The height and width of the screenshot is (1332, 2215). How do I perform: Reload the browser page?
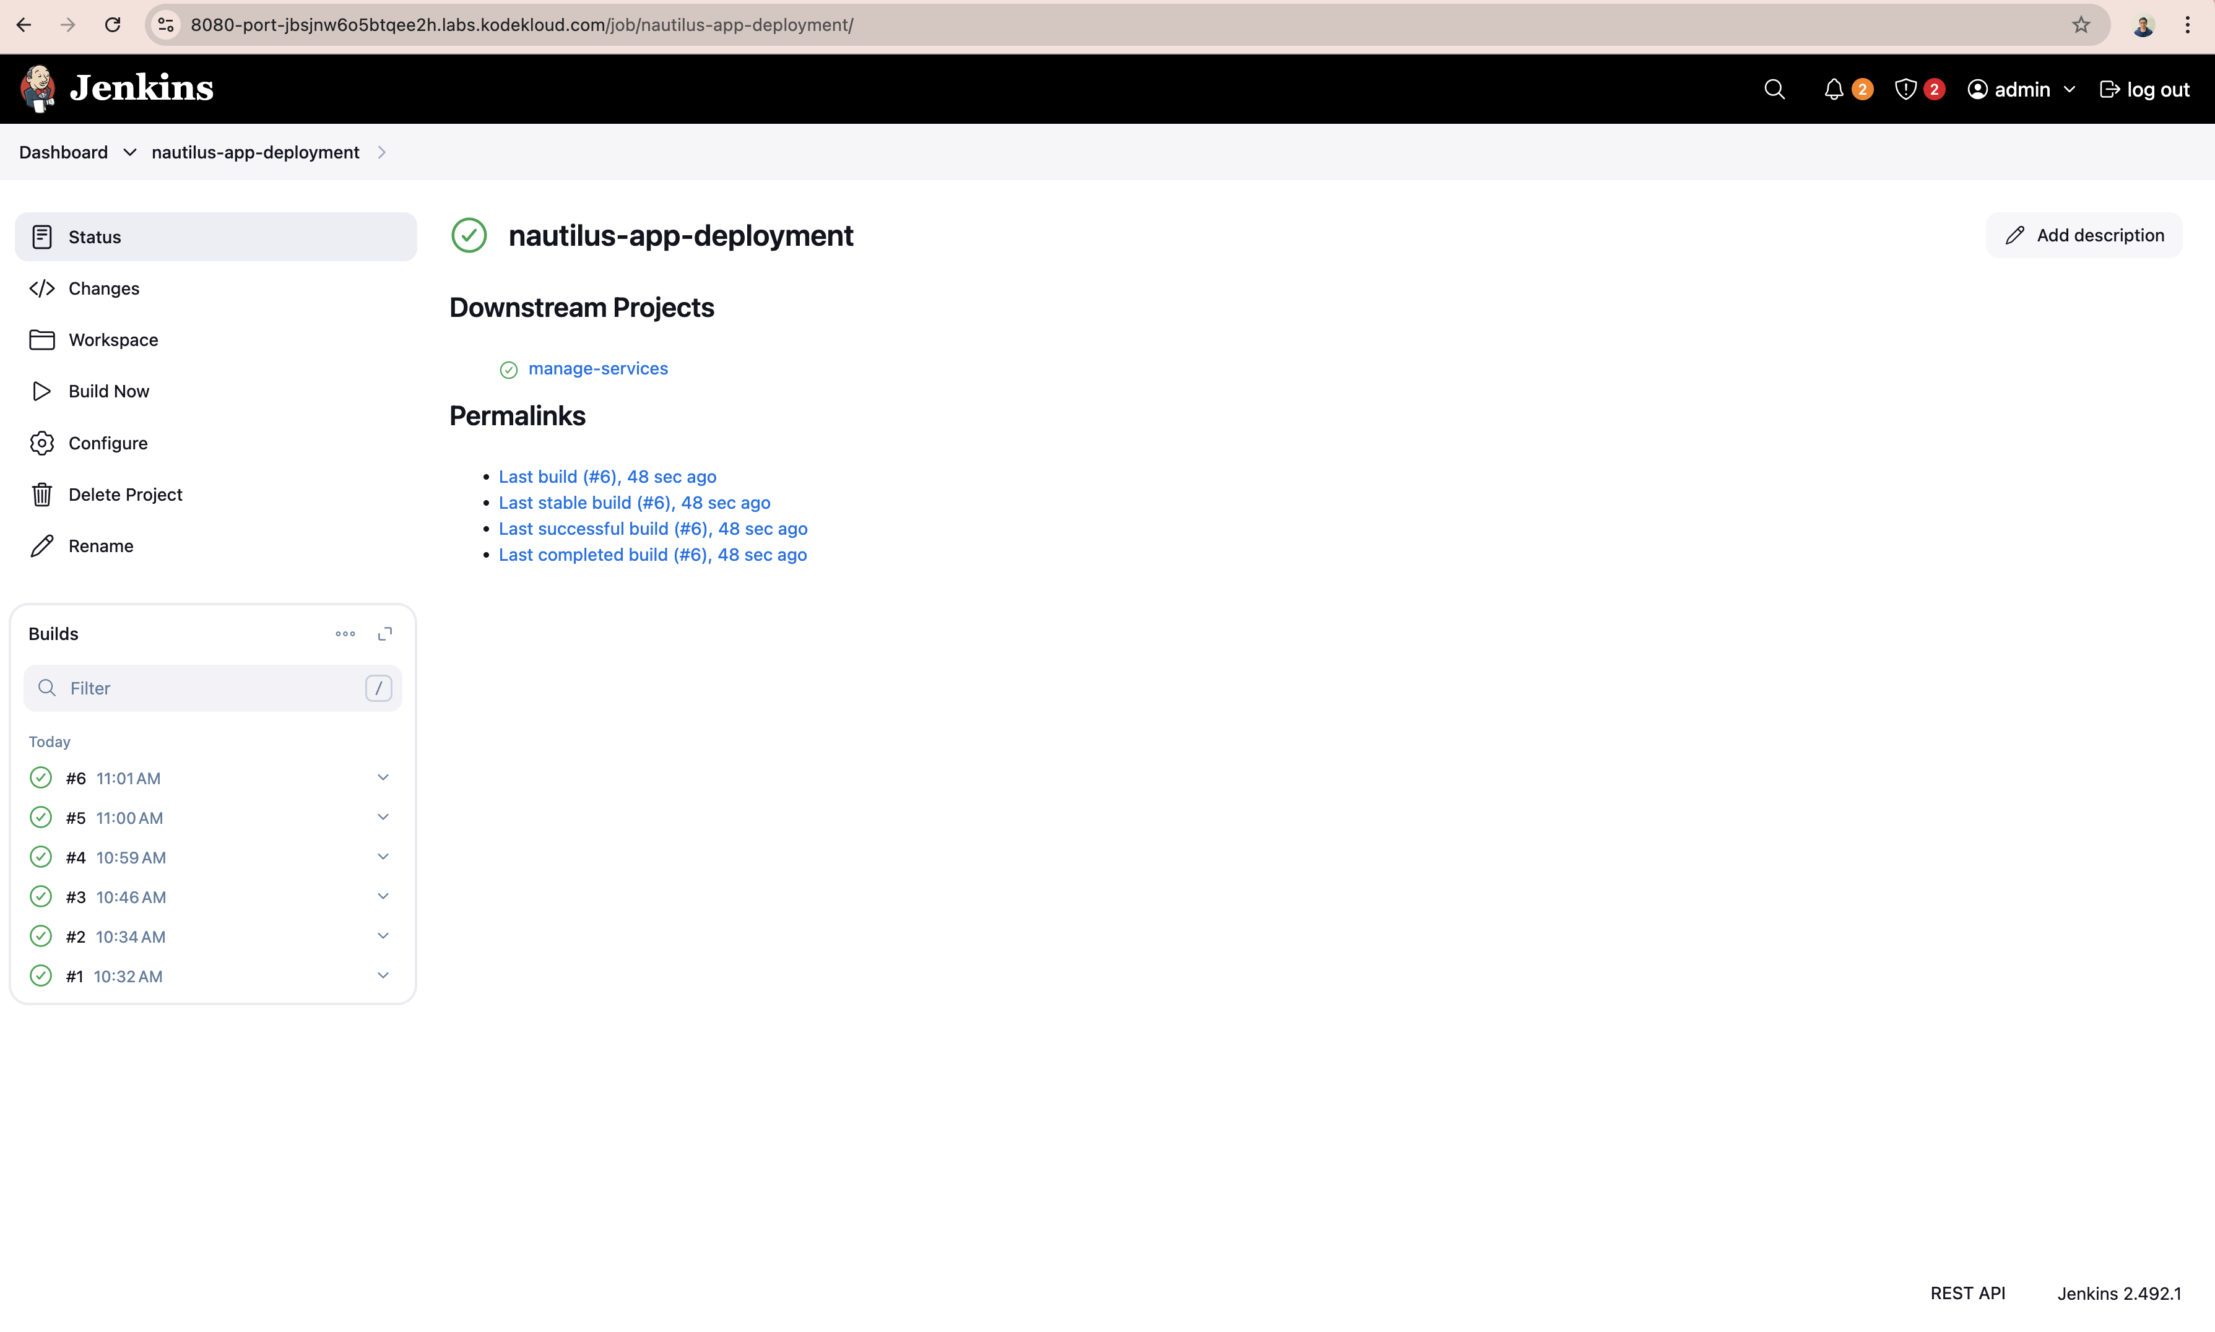point(112,25)
